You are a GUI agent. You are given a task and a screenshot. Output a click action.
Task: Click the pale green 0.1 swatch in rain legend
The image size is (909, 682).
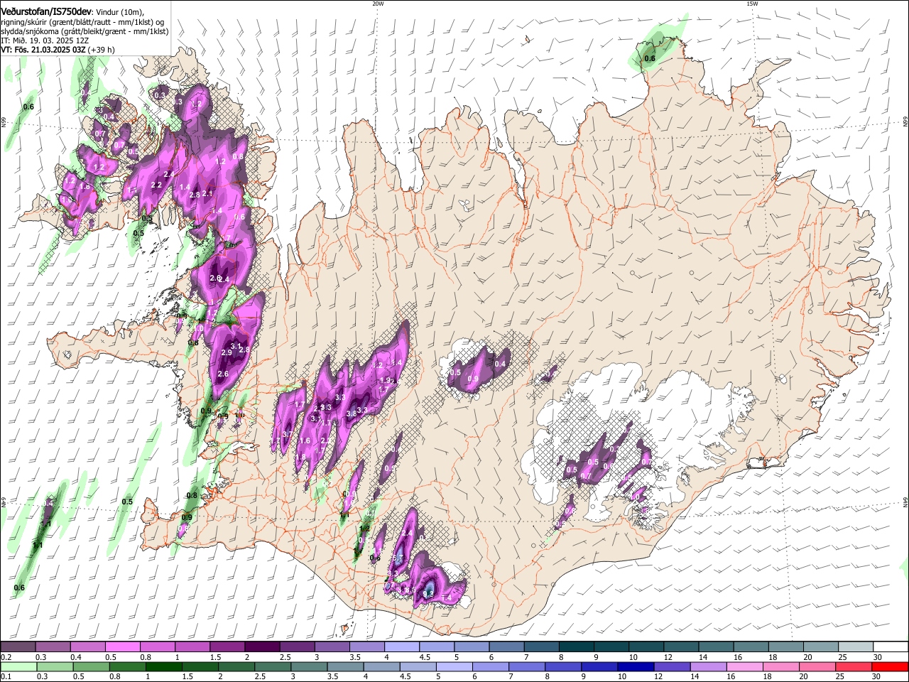click(x=18, y=667)
